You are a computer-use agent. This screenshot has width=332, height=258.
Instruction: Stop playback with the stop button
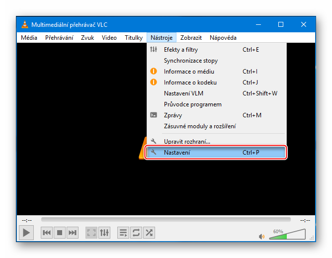(60, 232)
